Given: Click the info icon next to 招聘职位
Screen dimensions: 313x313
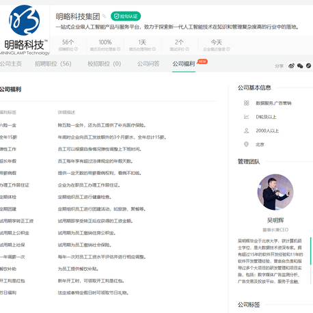Looking at the screenshot, I should tap(76, 49).
